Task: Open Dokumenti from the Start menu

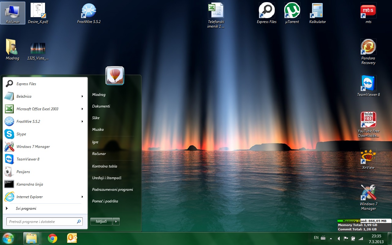Action: [x=101, y=106]
